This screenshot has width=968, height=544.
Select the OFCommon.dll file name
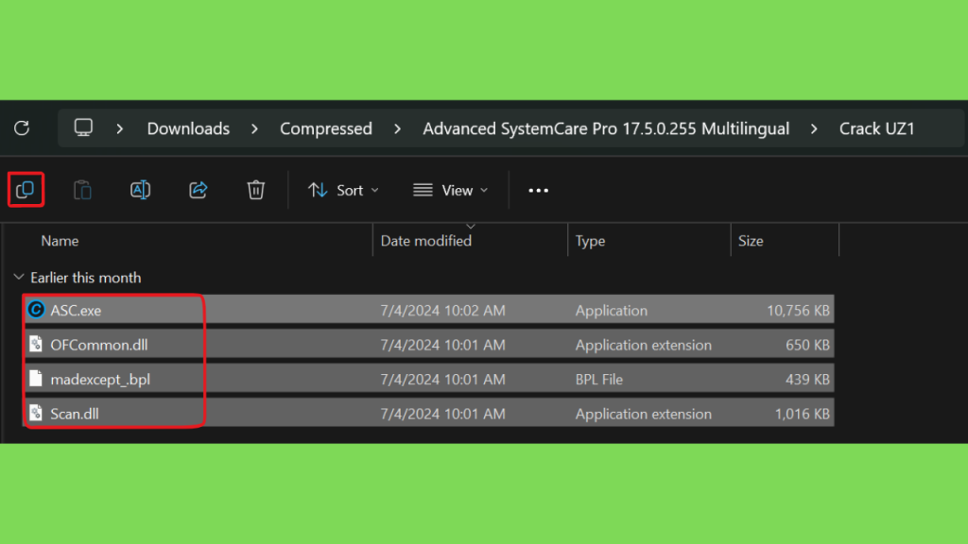point(98,345)
